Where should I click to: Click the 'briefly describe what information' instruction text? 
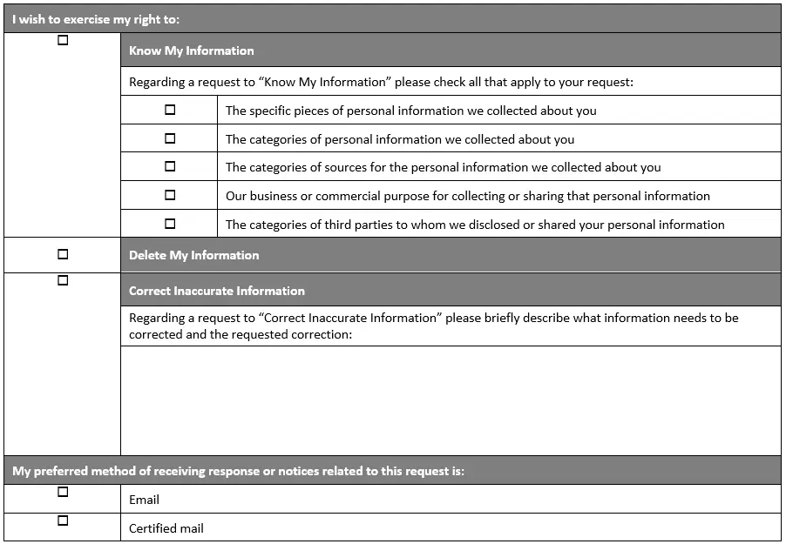434,326
